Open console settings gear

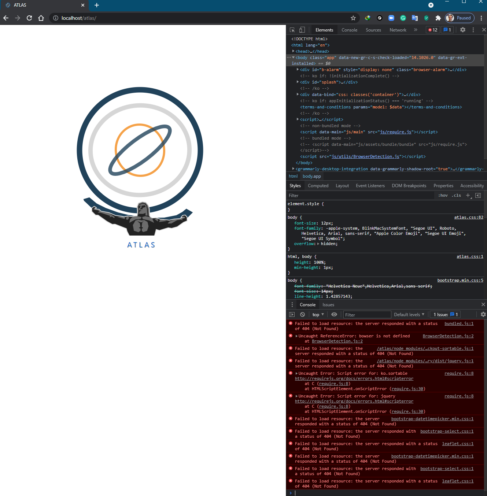(x=483, y=315)
